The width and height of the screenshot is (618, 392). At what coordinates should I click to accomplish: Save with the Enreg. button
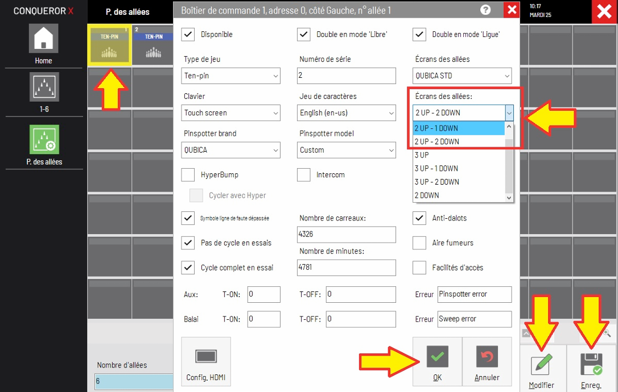coord(591,369)
